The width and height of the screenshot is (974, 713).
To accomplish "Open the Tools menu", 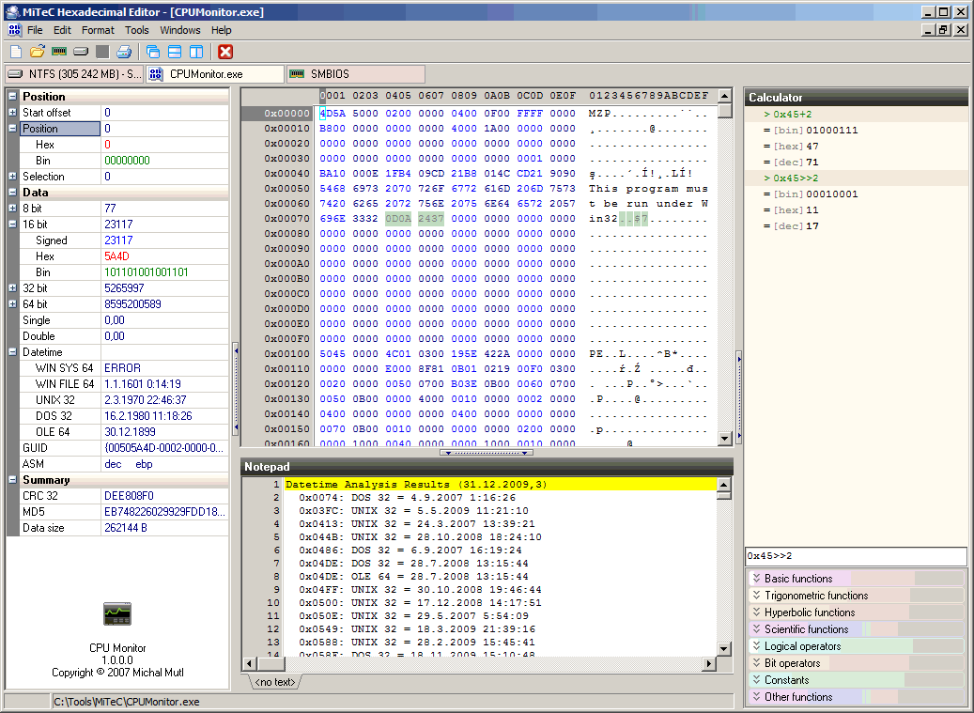I will [x=136, y=29].
